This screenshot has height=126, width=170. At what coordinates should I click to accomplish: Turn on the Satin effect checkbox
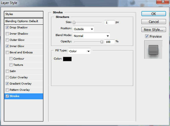pyautogui.click(x=7, y=71)
